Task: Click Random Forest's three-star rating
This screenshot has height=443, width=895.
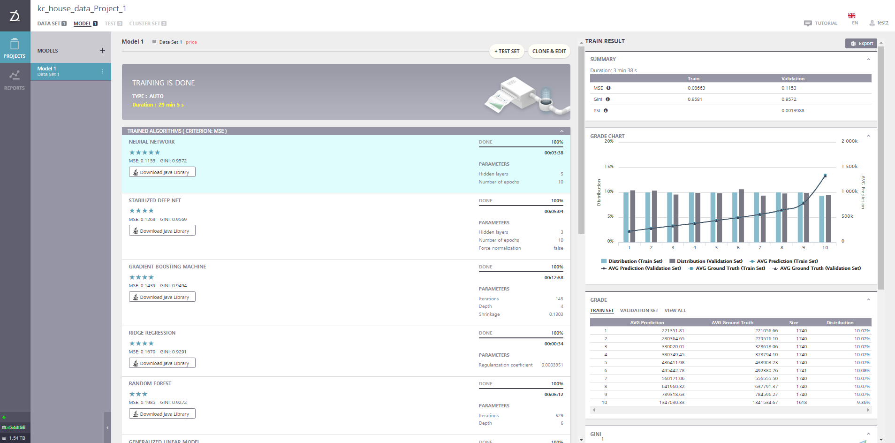Action: tap(138, 394)
